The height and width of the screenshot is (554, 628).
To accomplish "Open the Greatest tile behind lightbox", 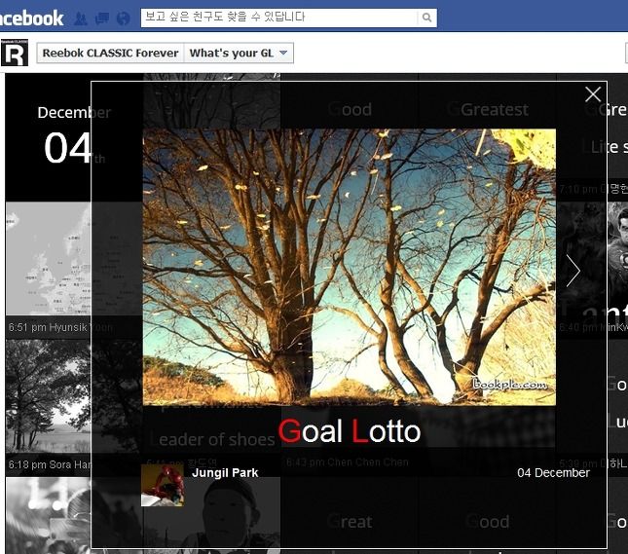I will tap(487, 109).
